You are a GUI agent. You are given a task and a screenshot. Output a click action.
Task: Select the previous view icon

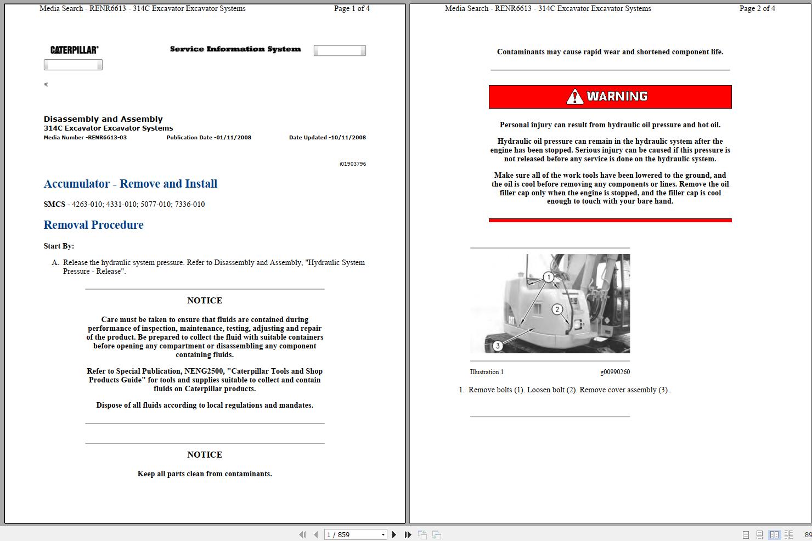[x=422, y=534]
